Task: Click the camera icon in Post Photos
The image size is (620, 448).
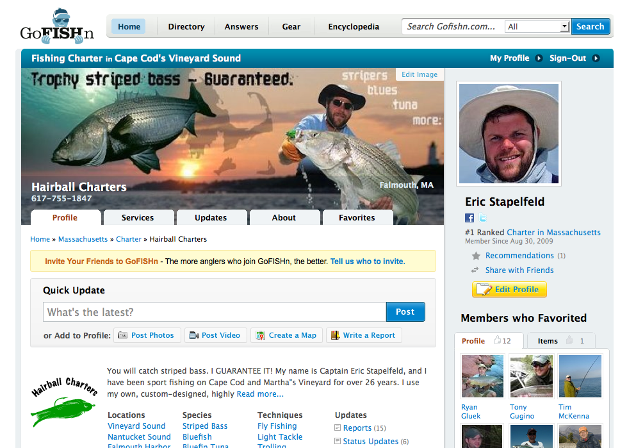Action: pyautogui.click(x=122, y=335)
